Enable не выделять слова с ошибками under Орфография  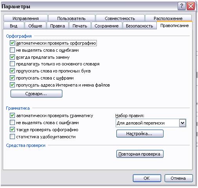[x=12, y=50]
